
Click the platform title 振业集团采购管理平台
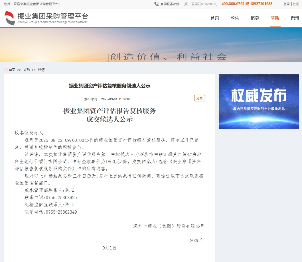(x=53, y=16)
